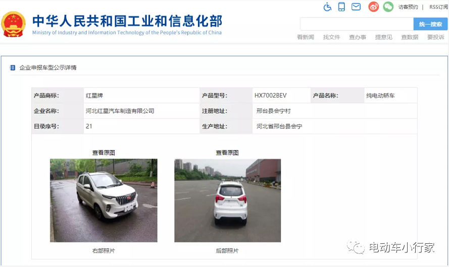449x267 pixels.
Task: Select the trademark value 红星牌
Action: click(94, 96)
